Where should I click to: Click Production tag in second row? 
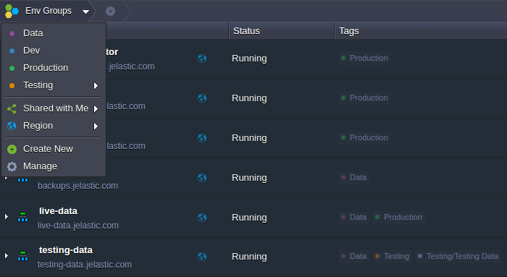click(x=364, y=98)
